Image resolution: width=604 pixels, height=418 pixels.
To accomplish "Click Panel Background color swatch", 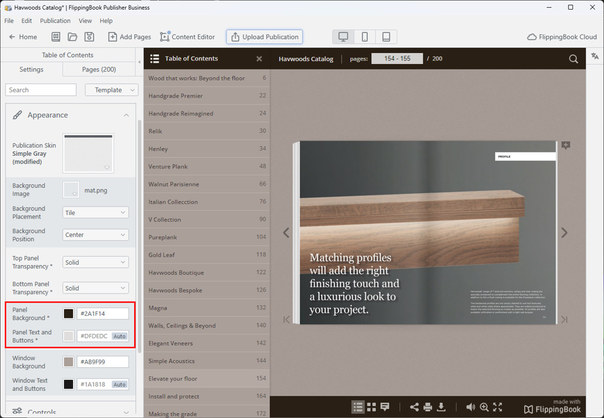I will [x=69, y=313].
